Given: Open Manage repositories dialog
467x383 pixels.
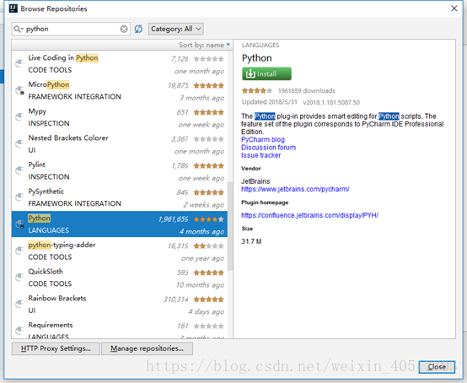Looking at the screenshot, I should tap(147, 348).
